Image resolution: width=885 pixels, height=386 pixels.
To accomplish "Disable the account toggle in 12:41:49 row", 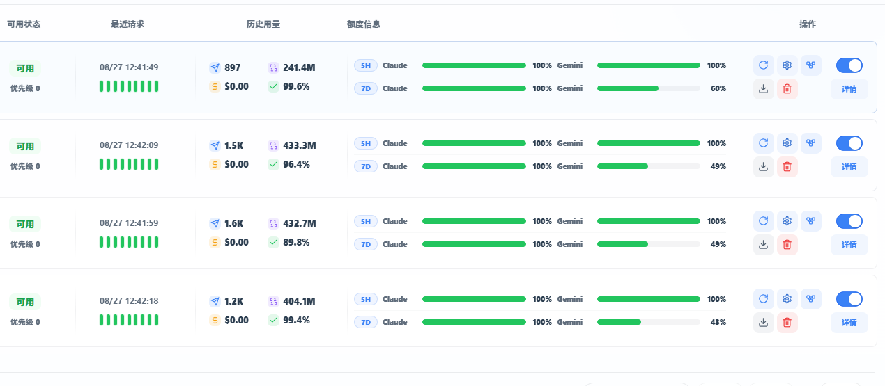I will pyautogui.click(x=849, y=65).
